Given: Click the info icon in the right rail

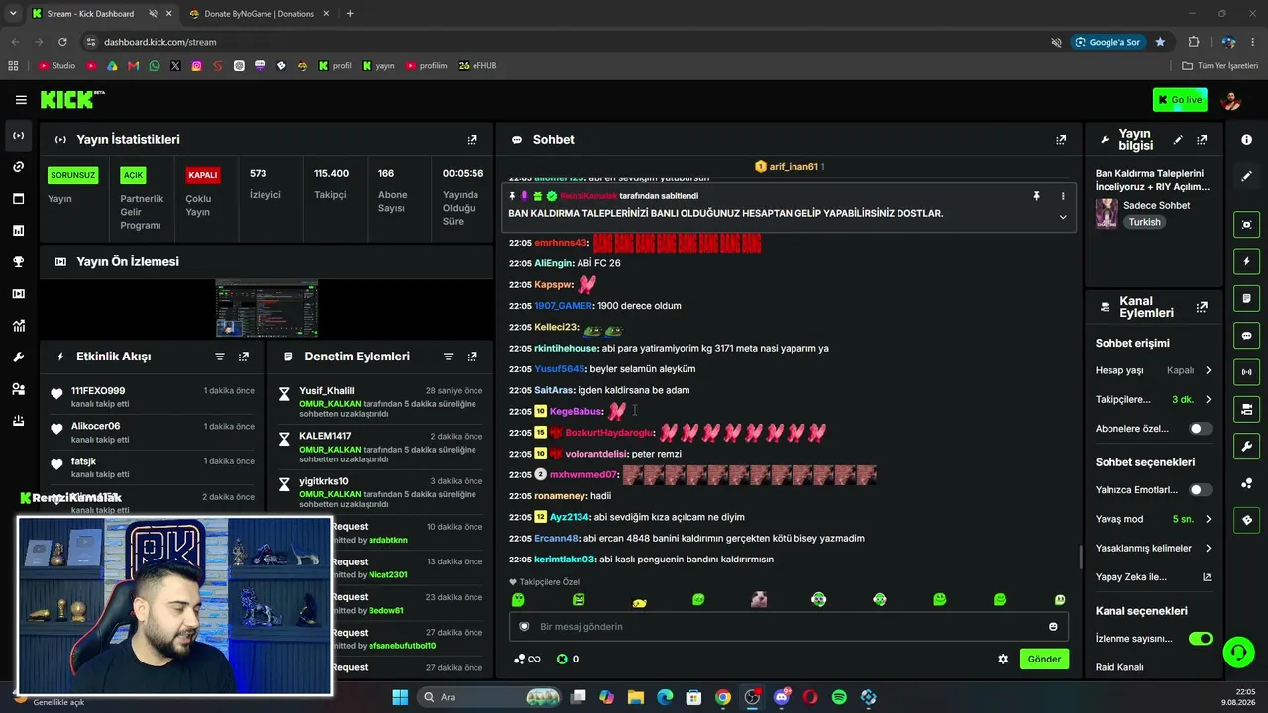Looking at the screenshot, I should 1246,140.
